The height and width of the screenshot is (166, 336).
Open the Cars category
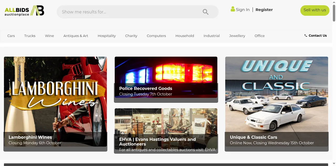[11, 36]
